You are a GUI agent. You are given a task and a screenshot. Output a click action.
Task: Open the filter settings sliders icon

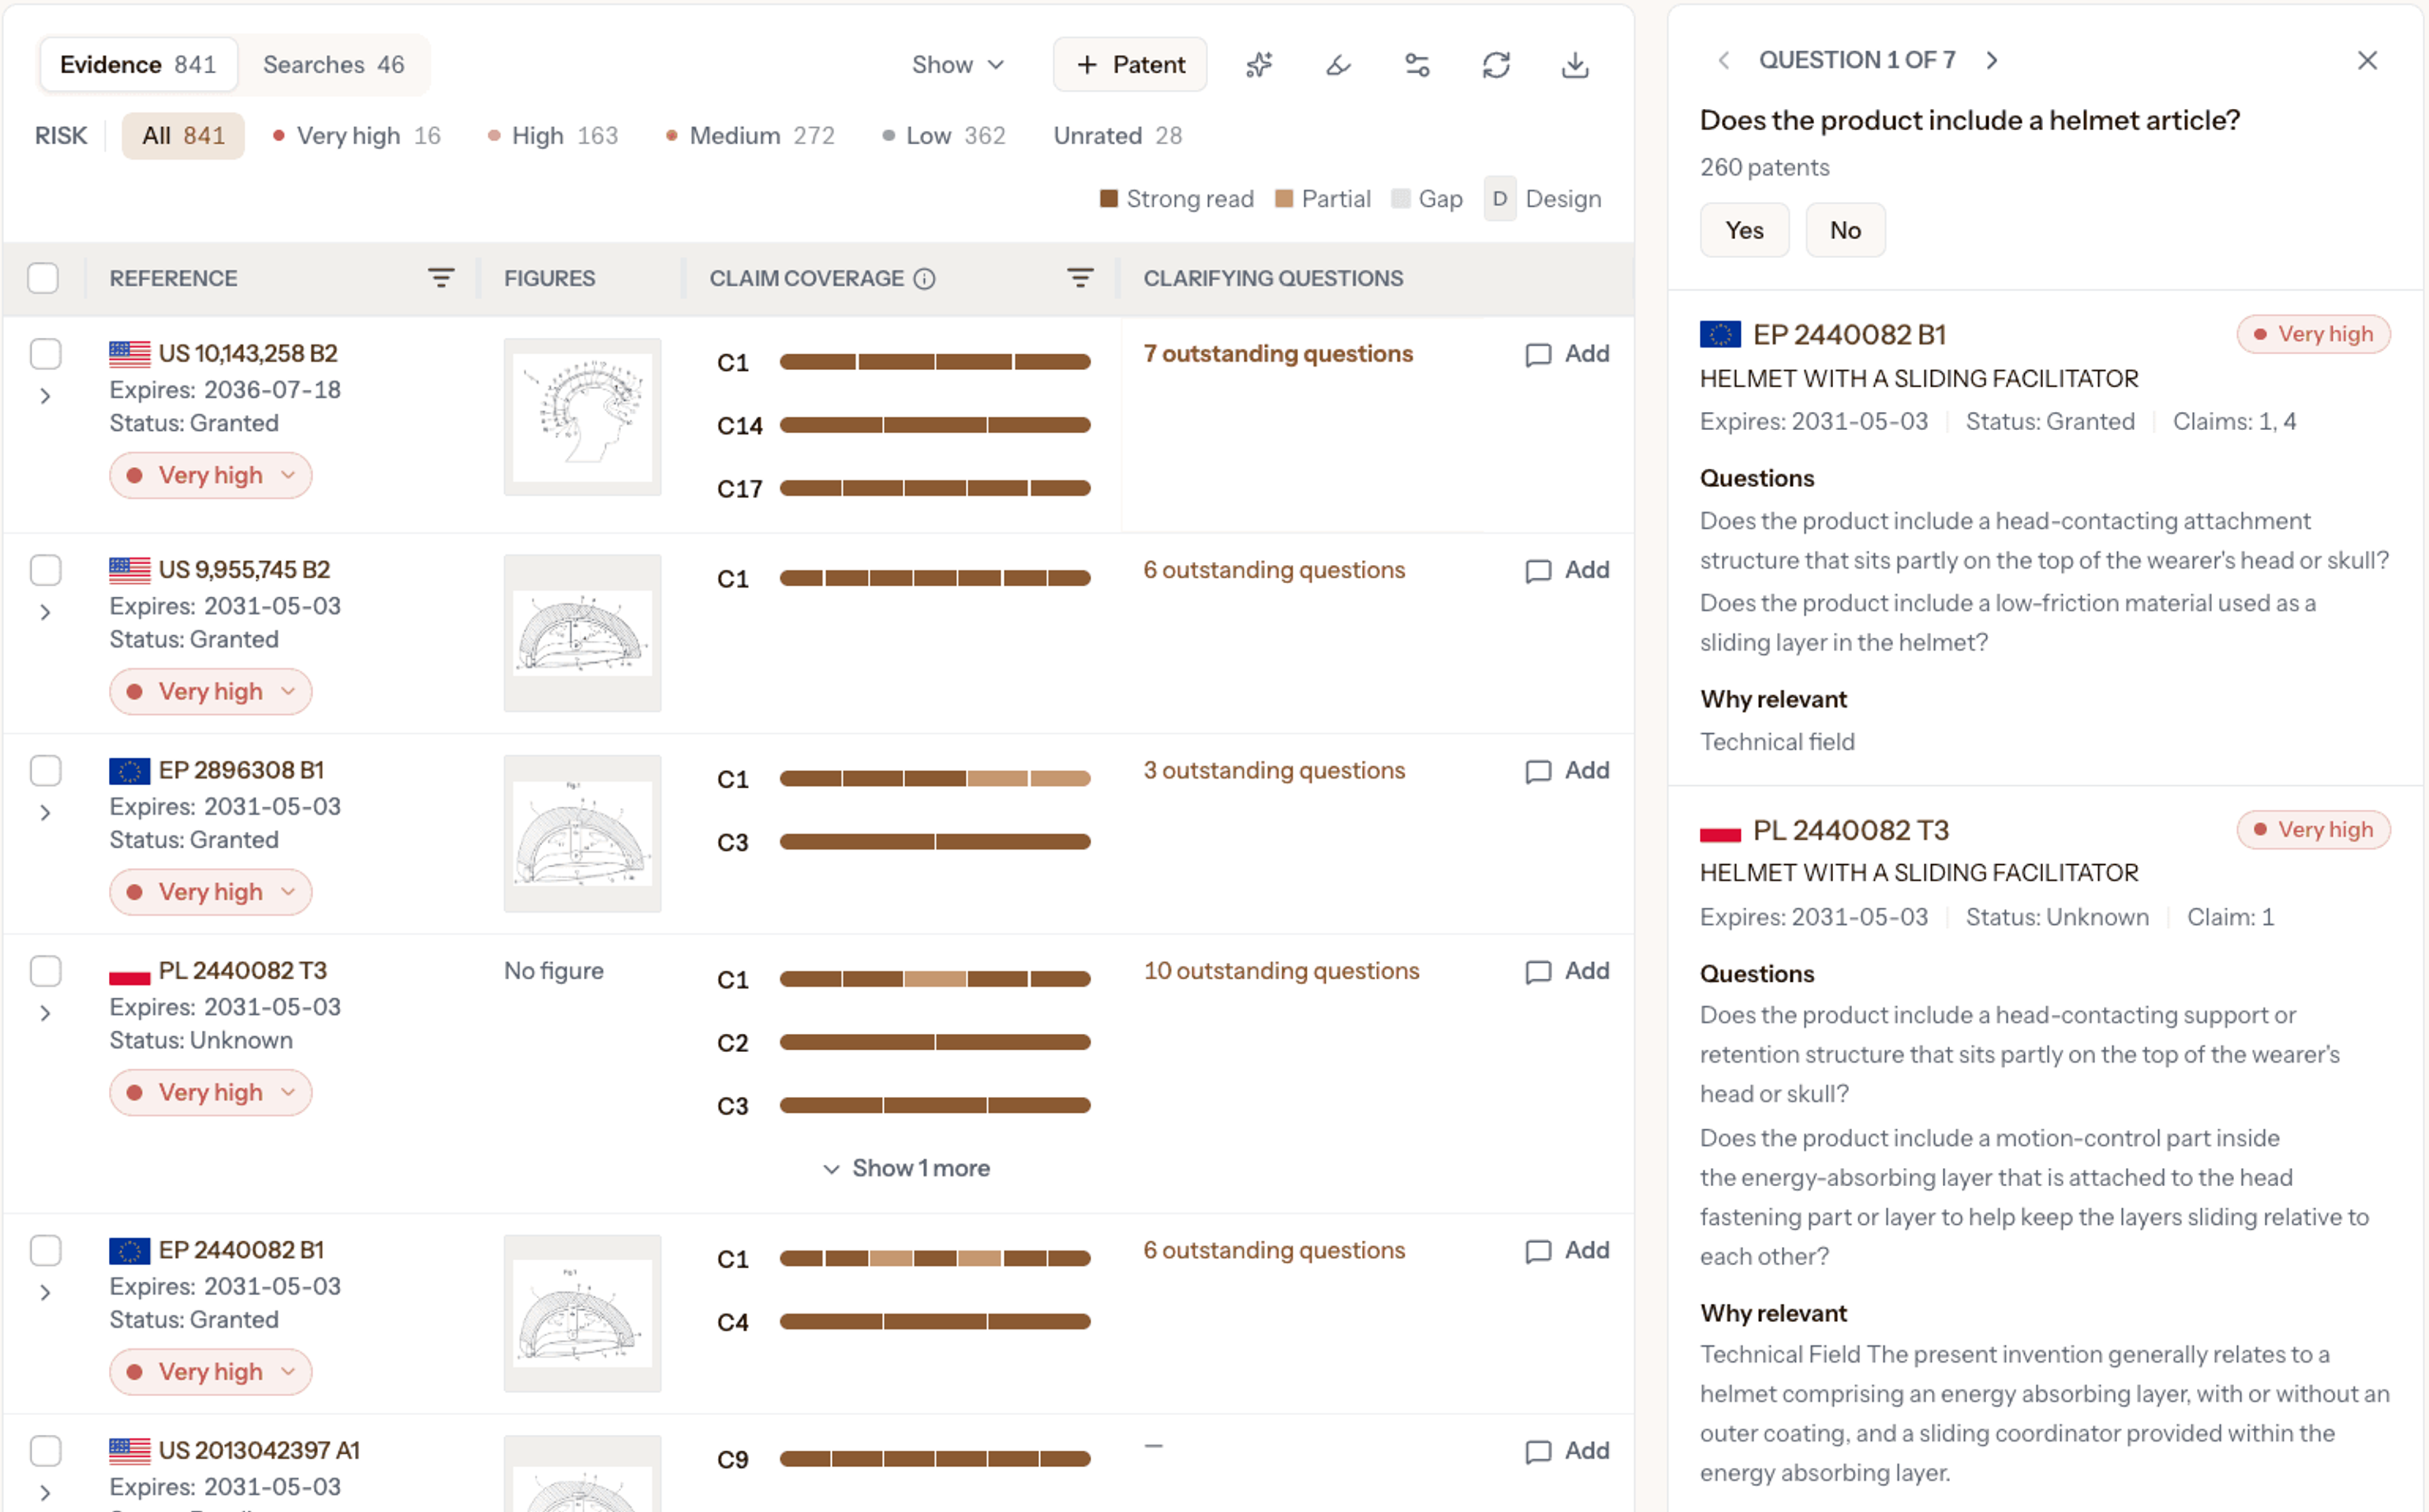[x=1418, y=65]
